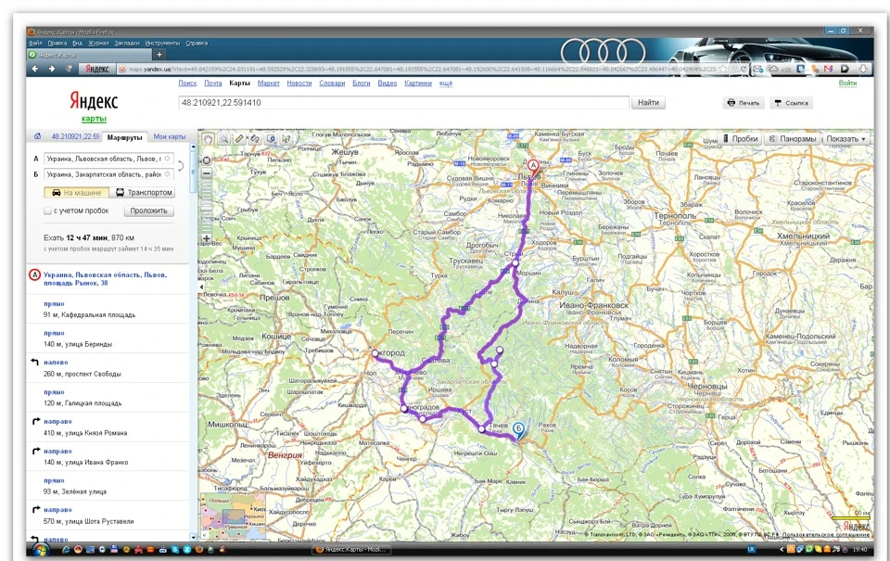The image size is (890, 561).
Task: Open the Новости link
Action: pos(299,83)
